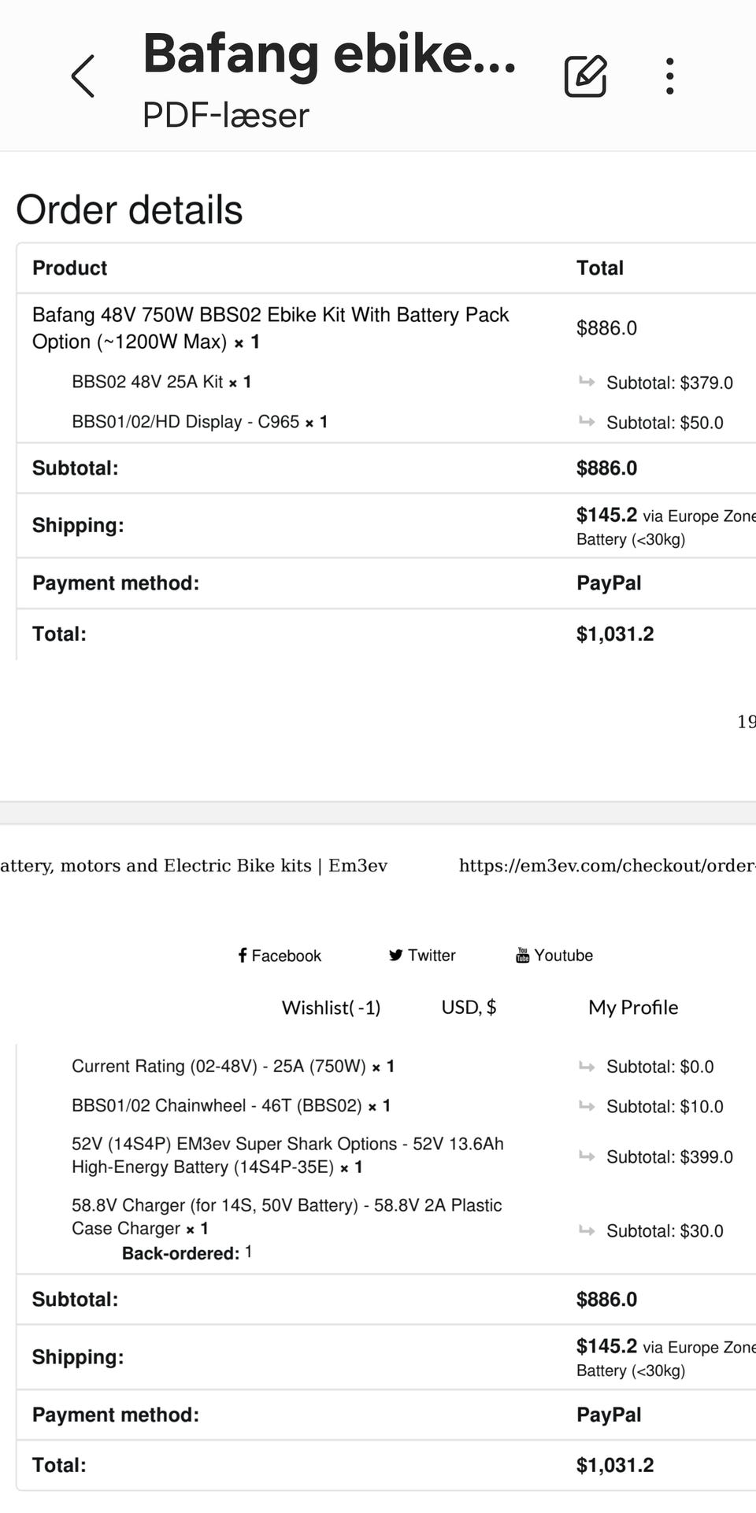The height and width of the screenshot is (1513, 756).
Task: Click the Order details heading
Action: pos(129,209)
